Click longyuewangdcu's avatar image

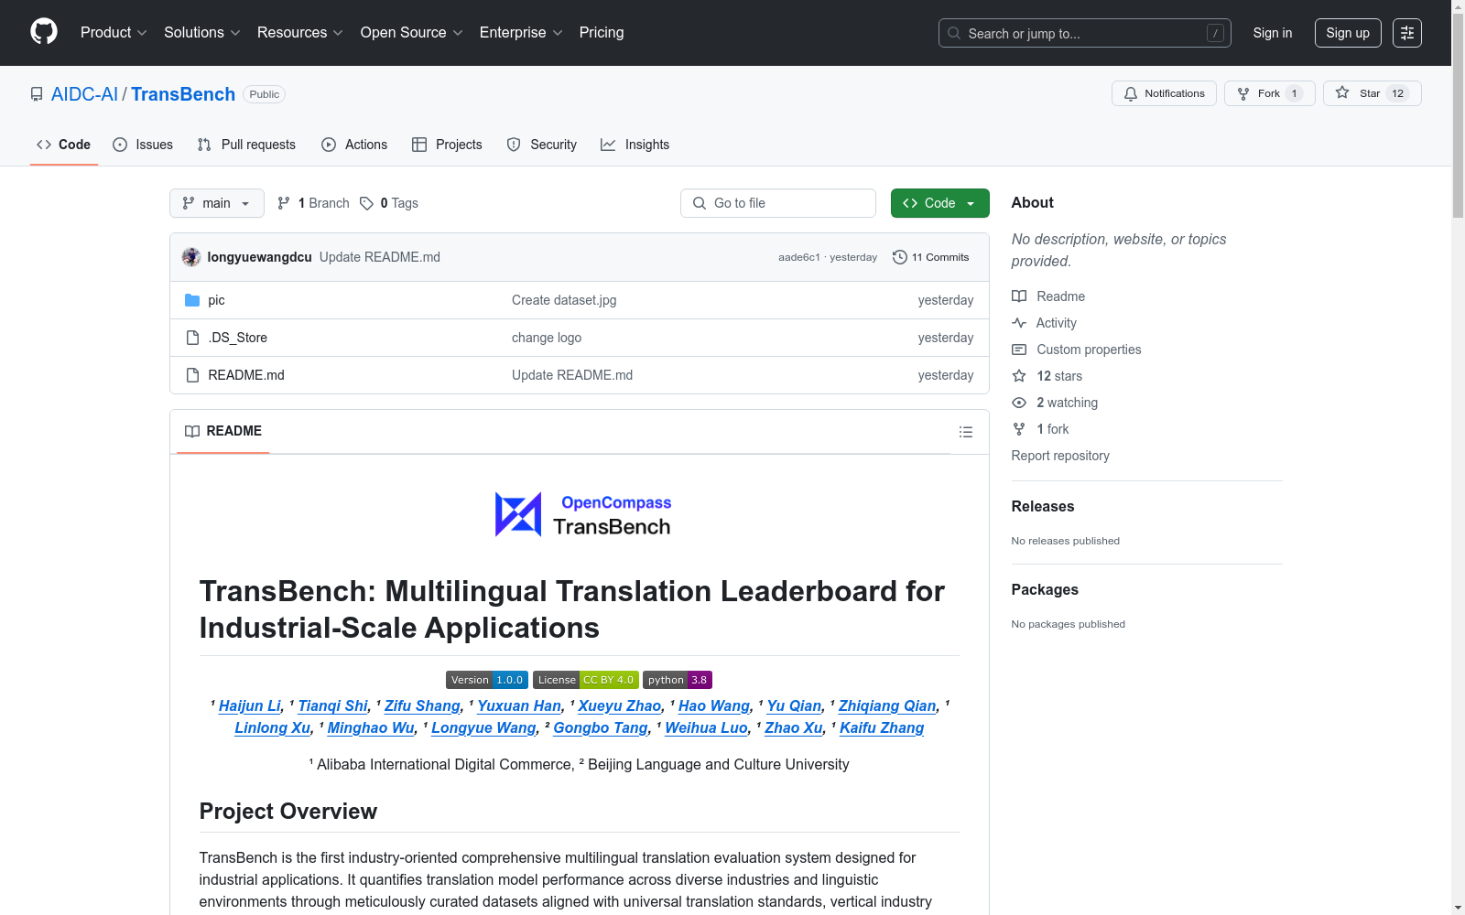191,257
